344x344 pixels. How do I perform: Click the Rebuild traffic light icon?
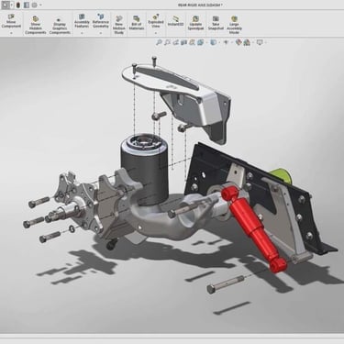[x=18, y=5]
